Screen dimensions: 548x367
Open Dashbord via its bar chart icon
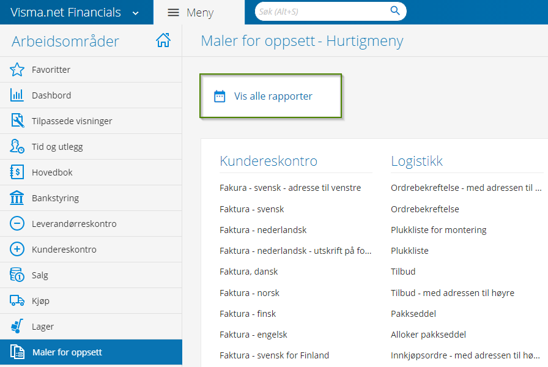click(17, 95)
